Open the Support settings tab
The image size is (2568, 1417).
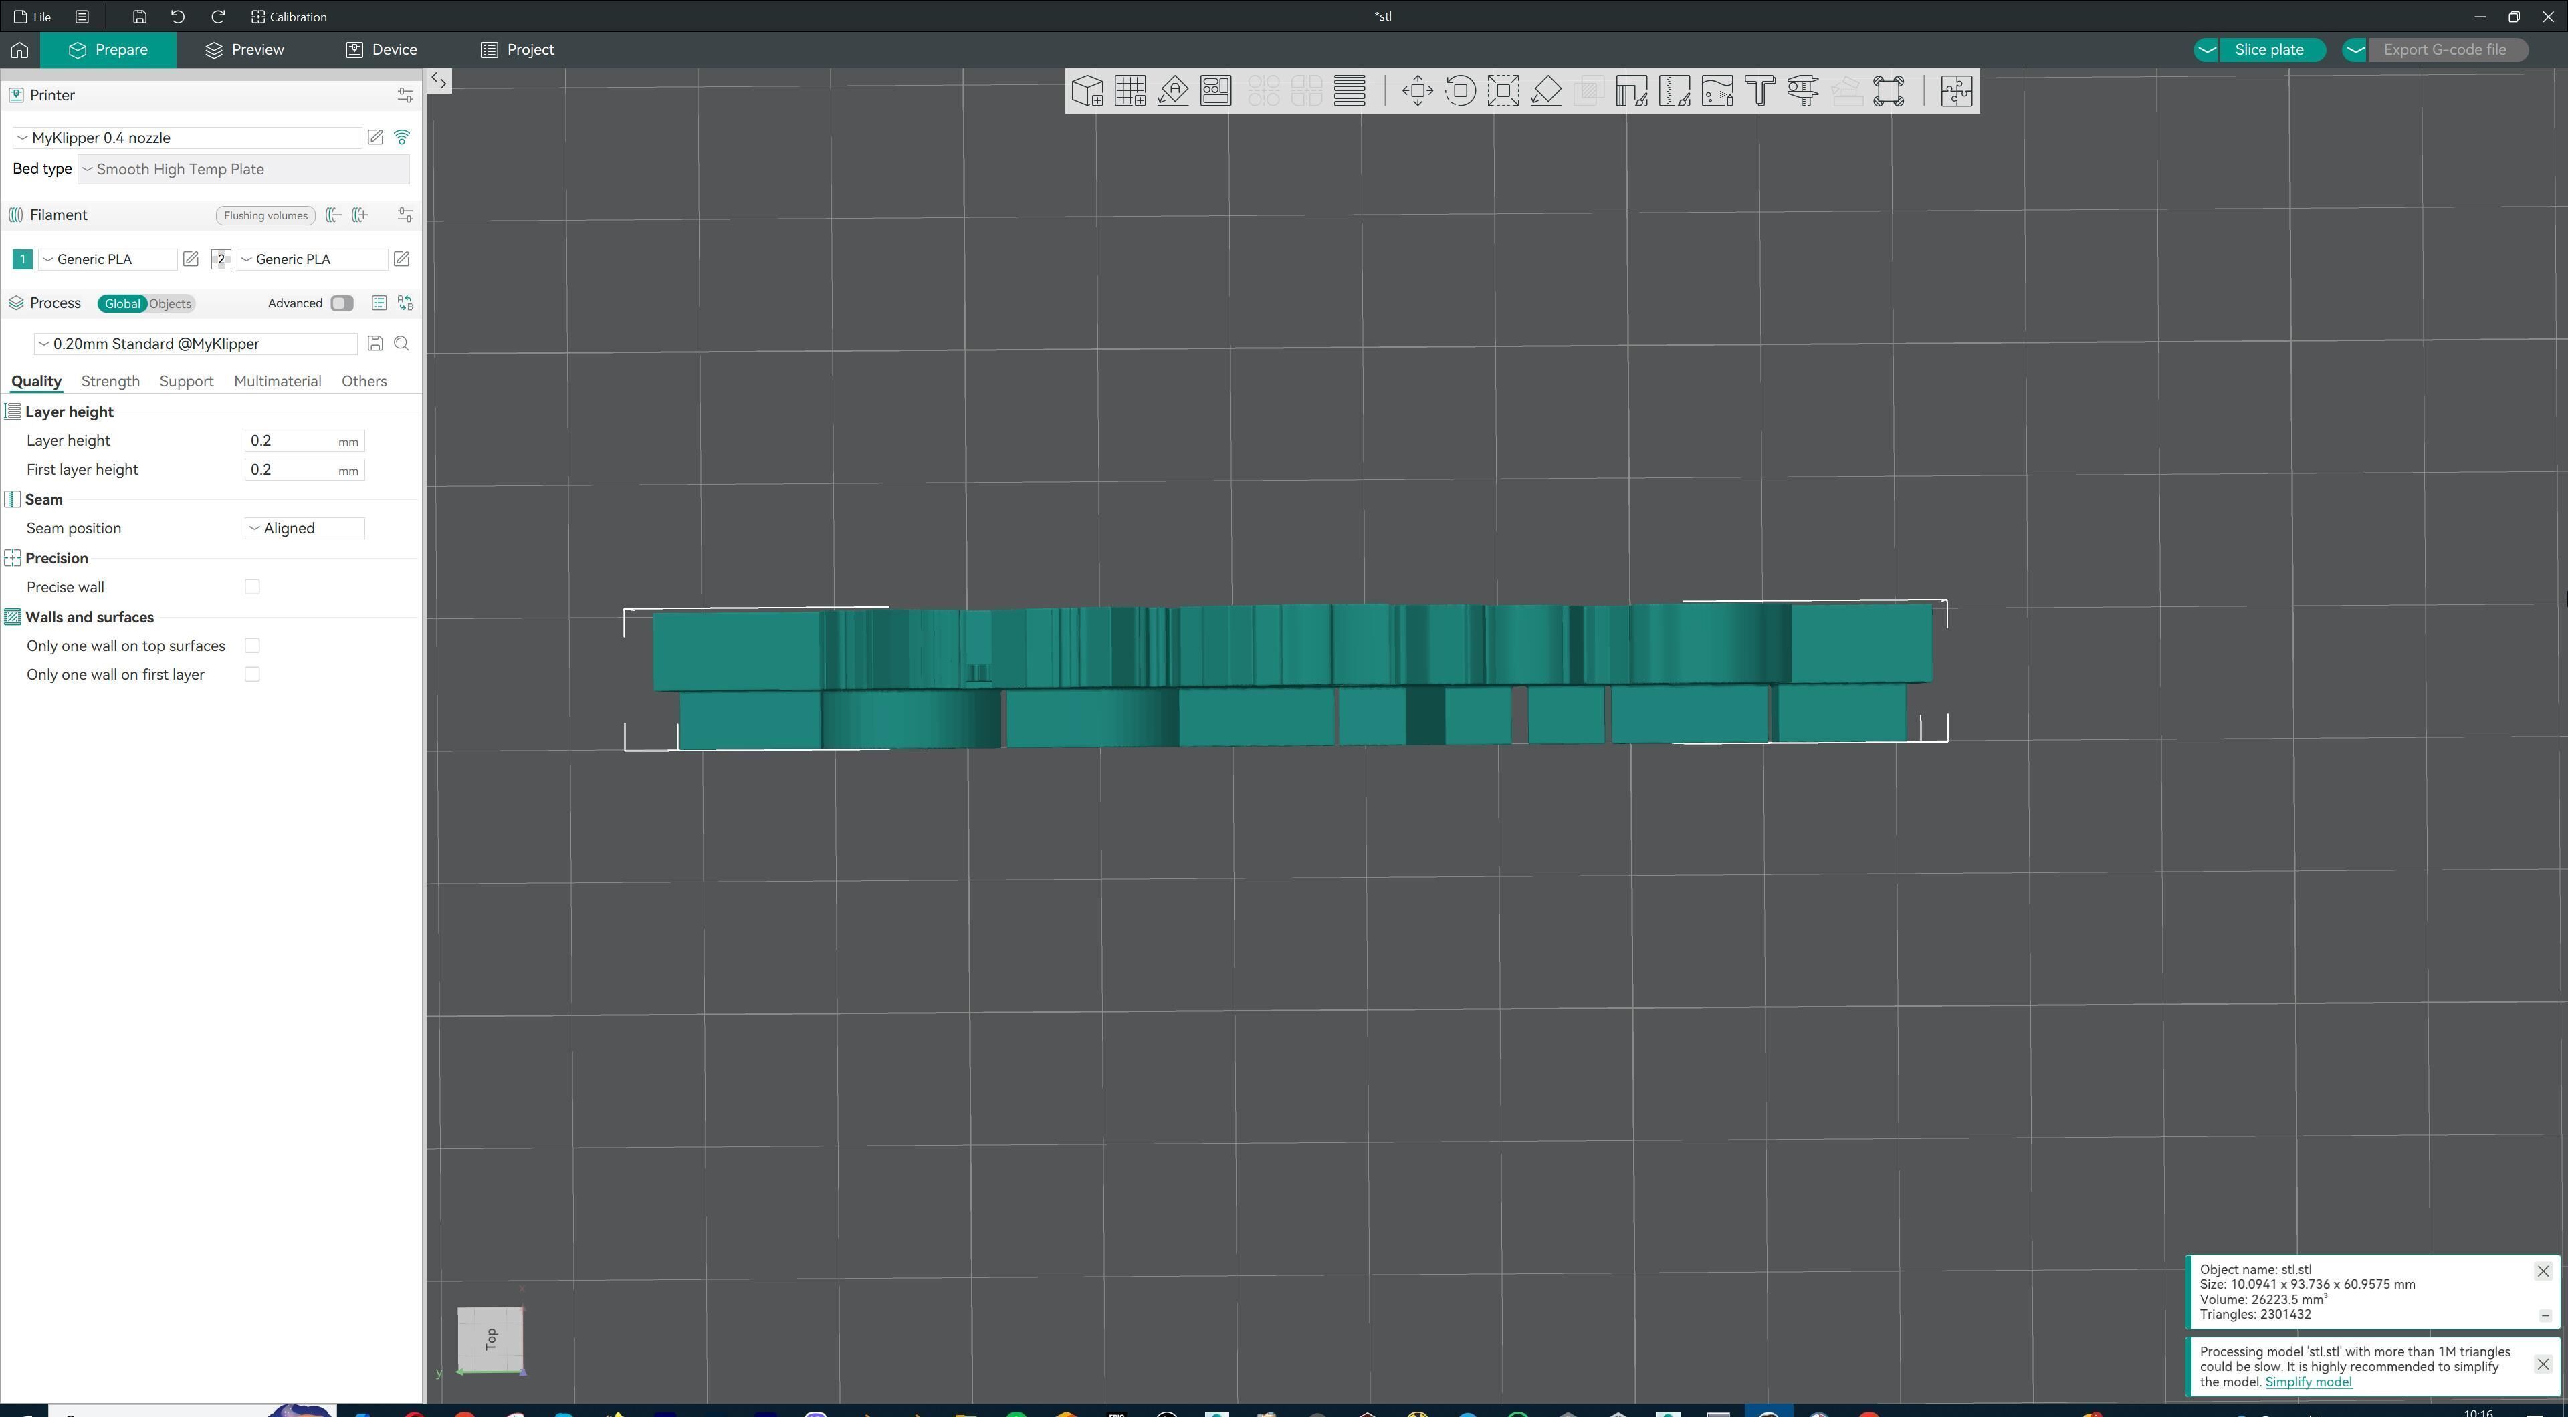click(x=187, y=381)
